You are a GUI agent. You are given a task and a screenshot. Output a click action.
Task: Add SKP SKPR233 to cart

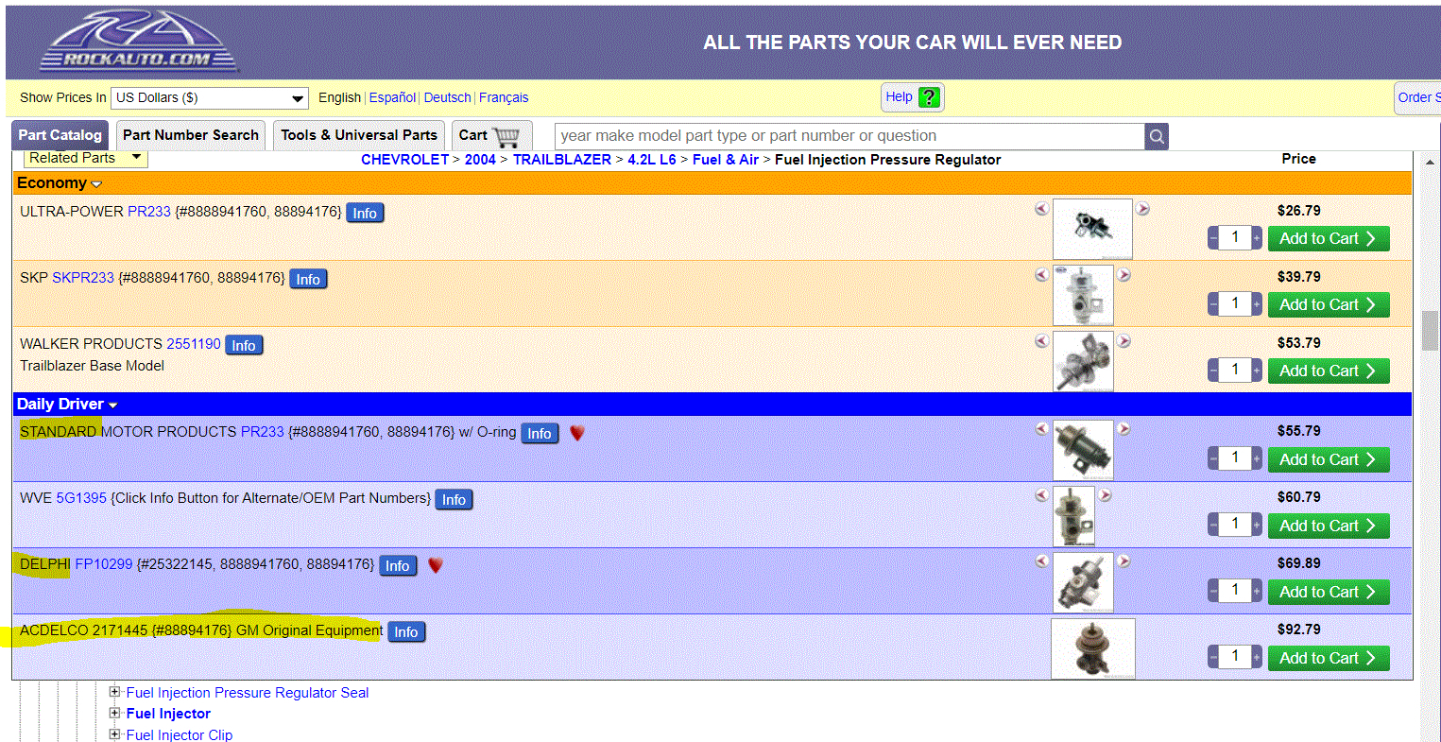[1329, 304]
